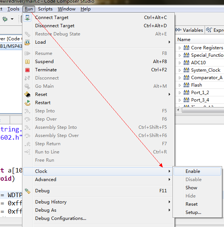Expand the Flash register node

pyautogui.click(x=180, y=85)
